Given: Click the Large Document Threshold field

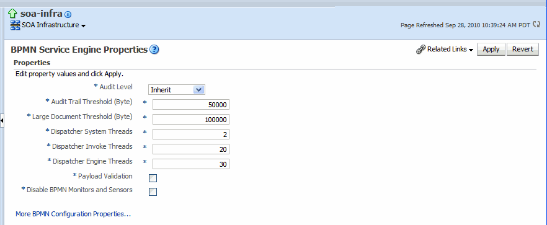Looking at the screenshot, I should click(191, 120).
